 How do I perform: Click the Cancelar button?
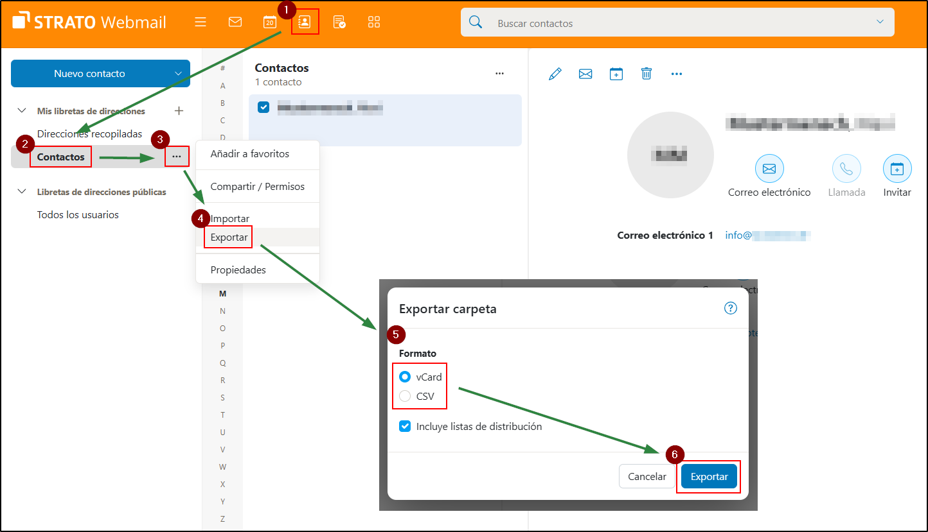(647, 477)
